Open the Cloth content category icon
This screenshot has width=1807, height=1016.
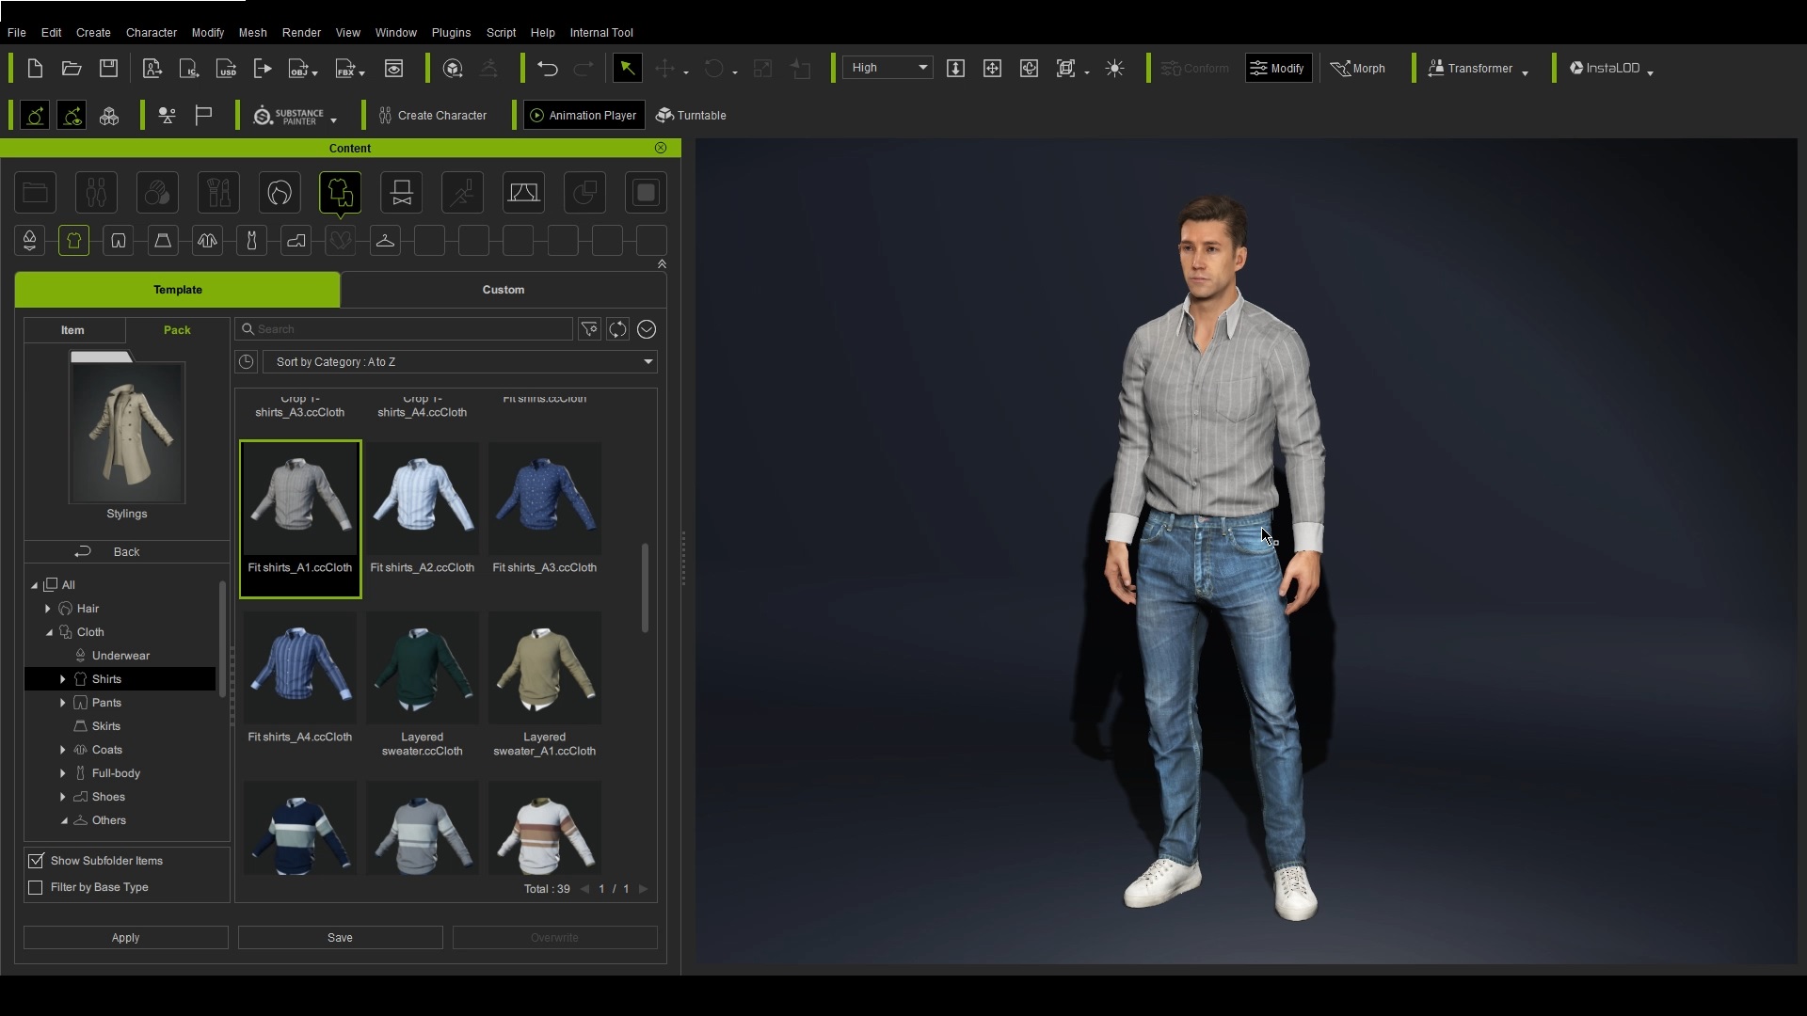[340, 193]
